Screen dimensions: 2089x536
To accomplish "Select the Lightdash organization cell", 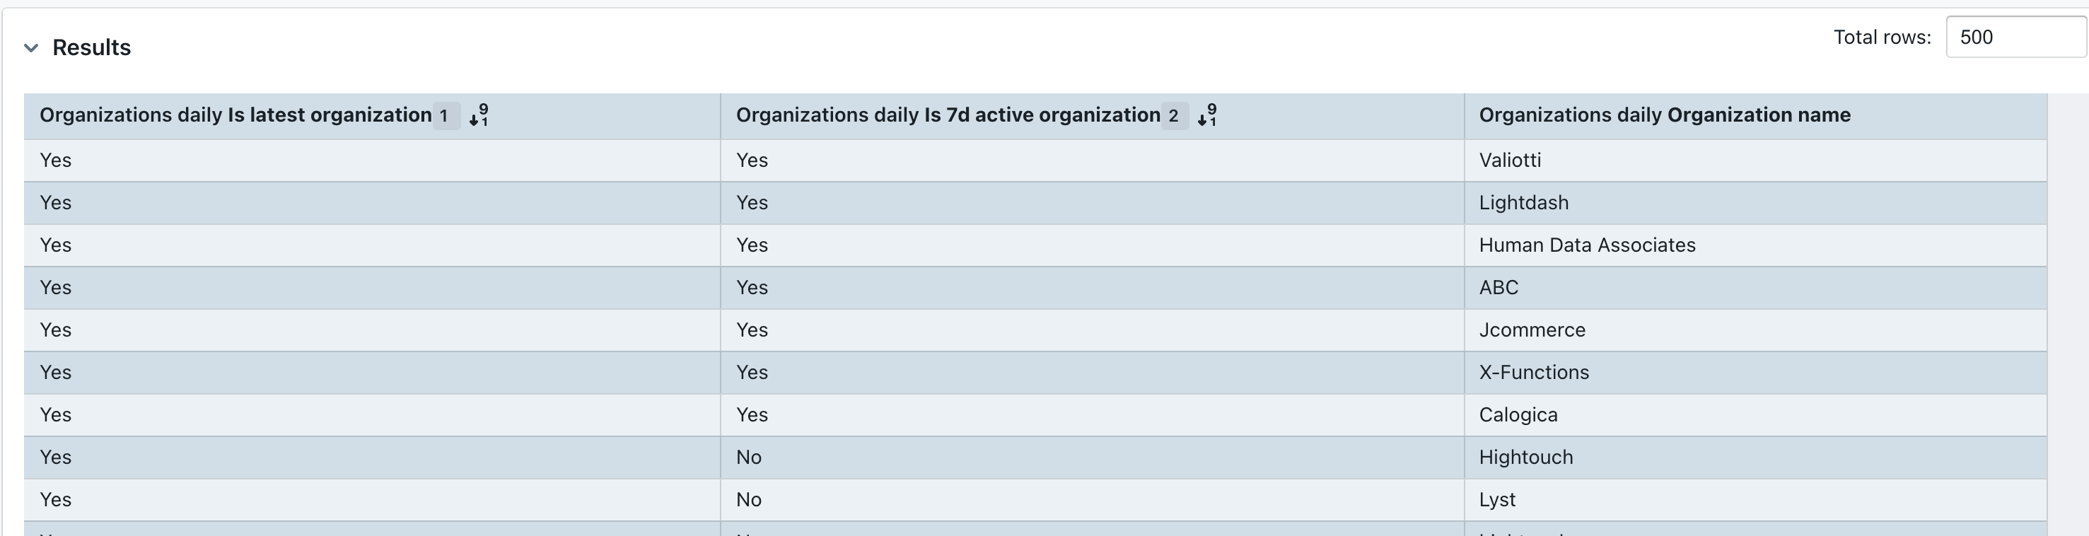I will pos(1523,203).
